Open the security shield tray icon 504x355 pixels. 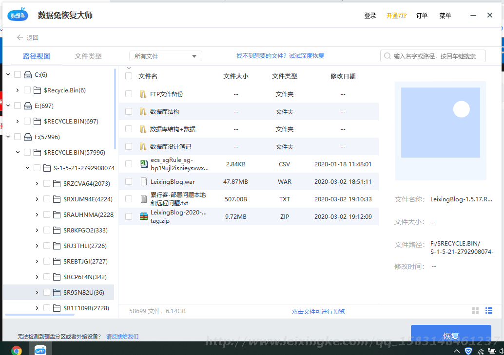click(x=468, y=351)
